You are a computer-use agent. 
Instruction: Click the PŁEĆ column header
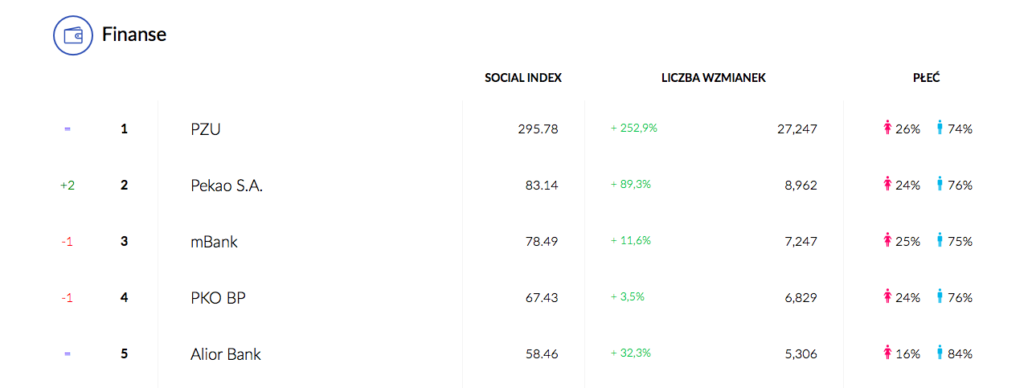coord(927,78)
